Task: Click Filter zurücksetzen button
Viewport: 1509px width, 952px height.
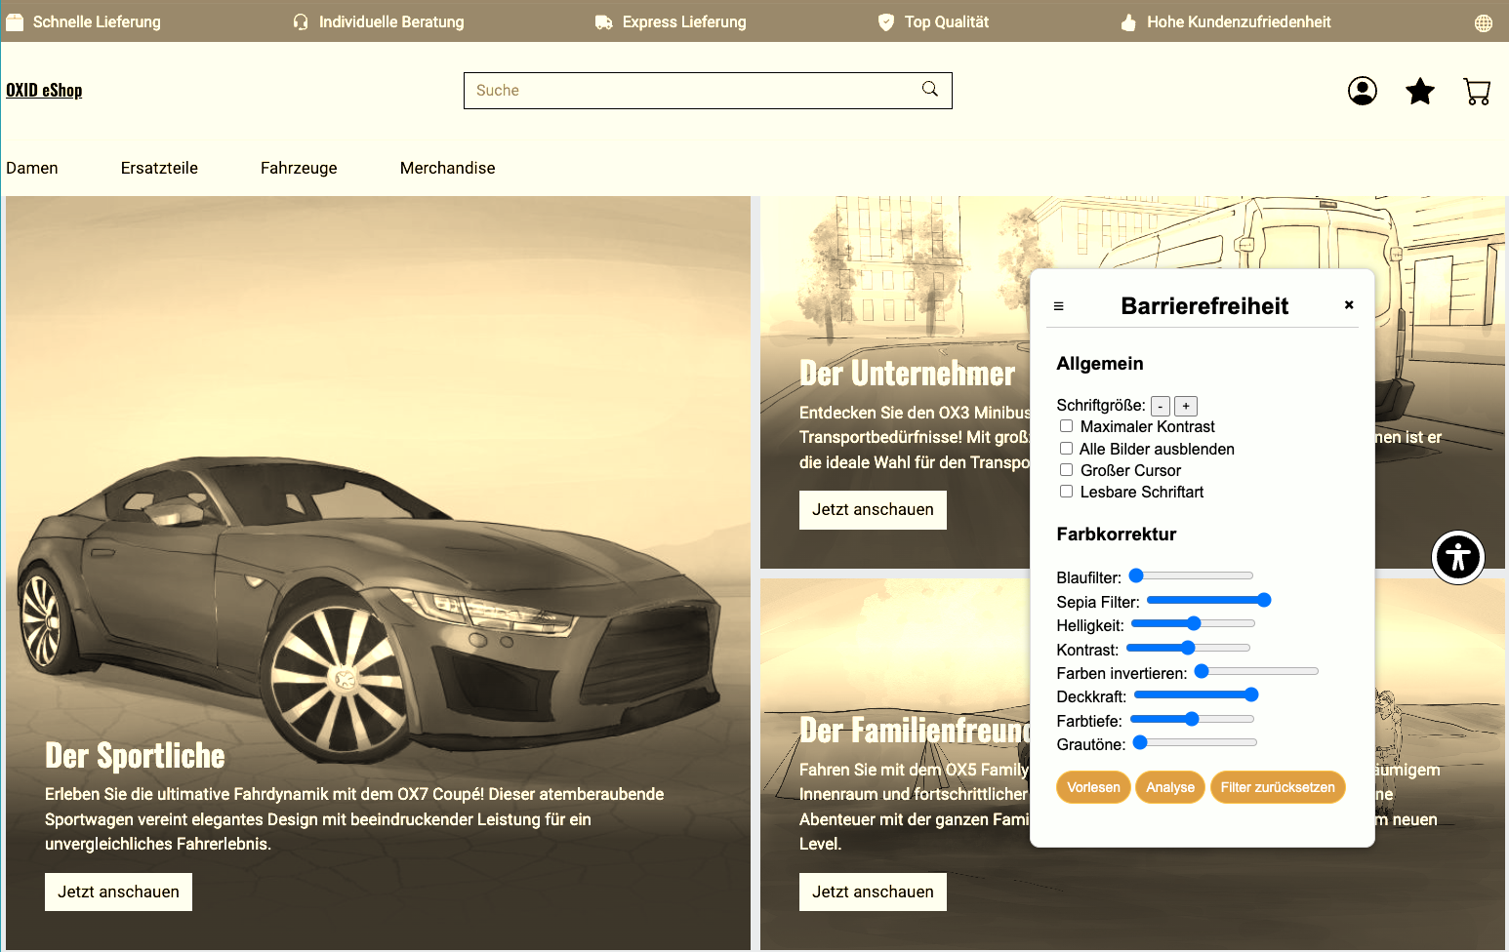Action: [x=1278, y=787]
